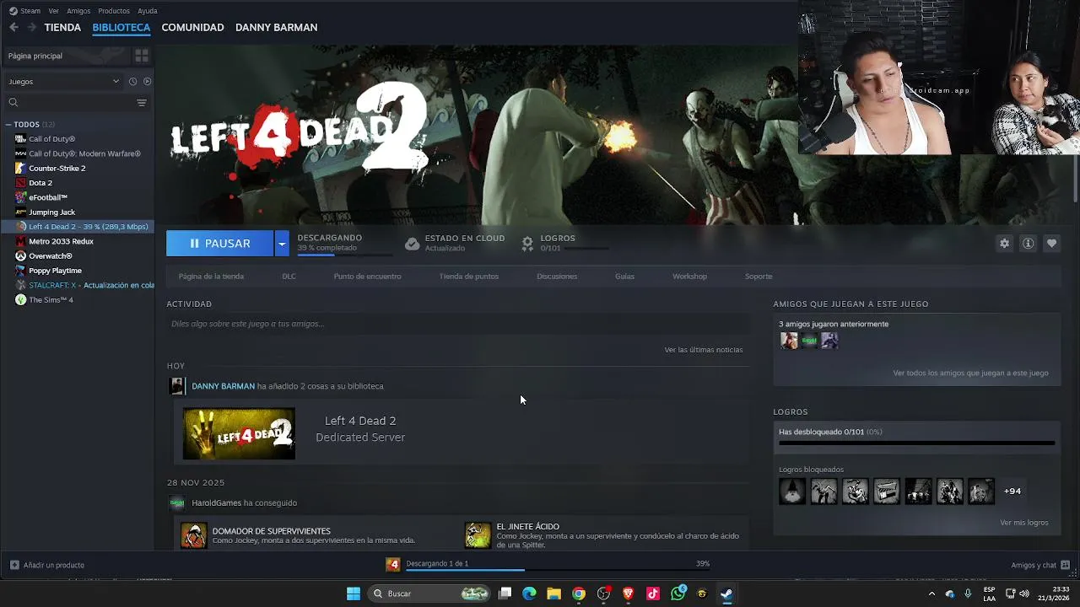Viewport: 1080px width, 607px height.
Task: Click first locked achievement icon
Action: tap(792, 491)
